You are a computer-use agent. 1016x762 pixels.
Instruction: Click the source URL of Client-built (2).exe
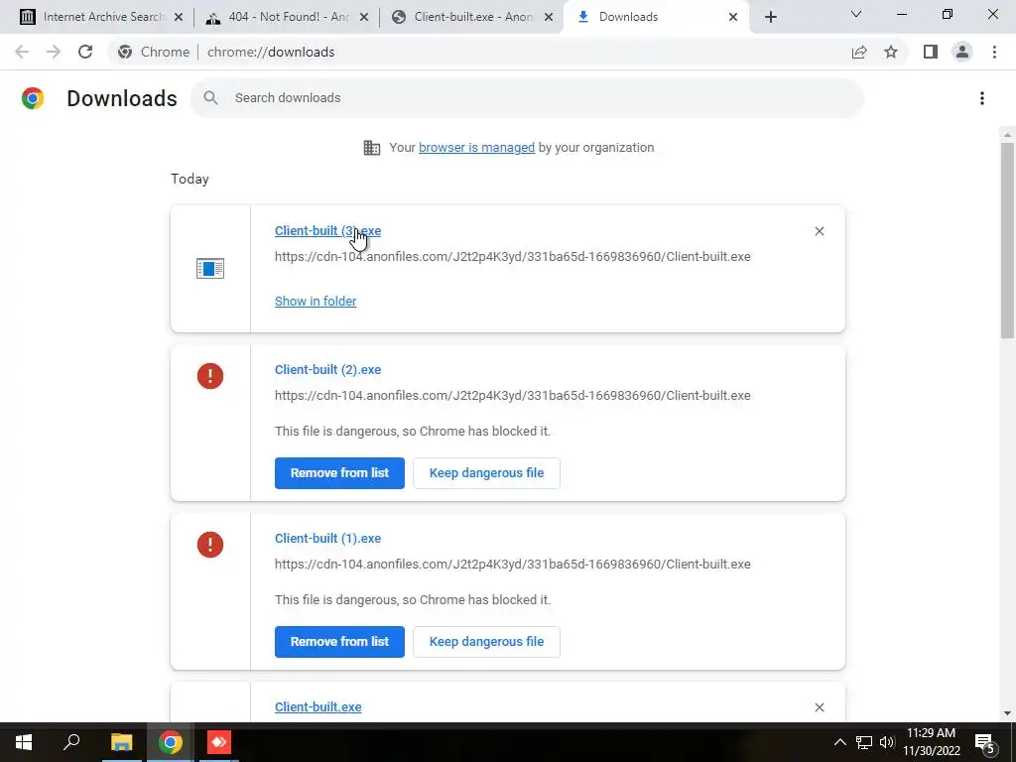513,395
